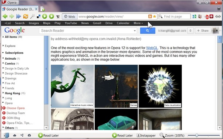This screenshot has height=139, width=223.
Task: Click the Google logo
Action: (x=15, y=31)
